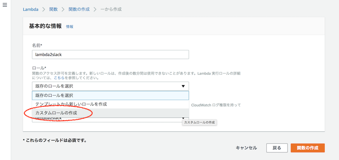Open the 情報 info link
Viewport: 339px width, 160px height.
point(69,26)
